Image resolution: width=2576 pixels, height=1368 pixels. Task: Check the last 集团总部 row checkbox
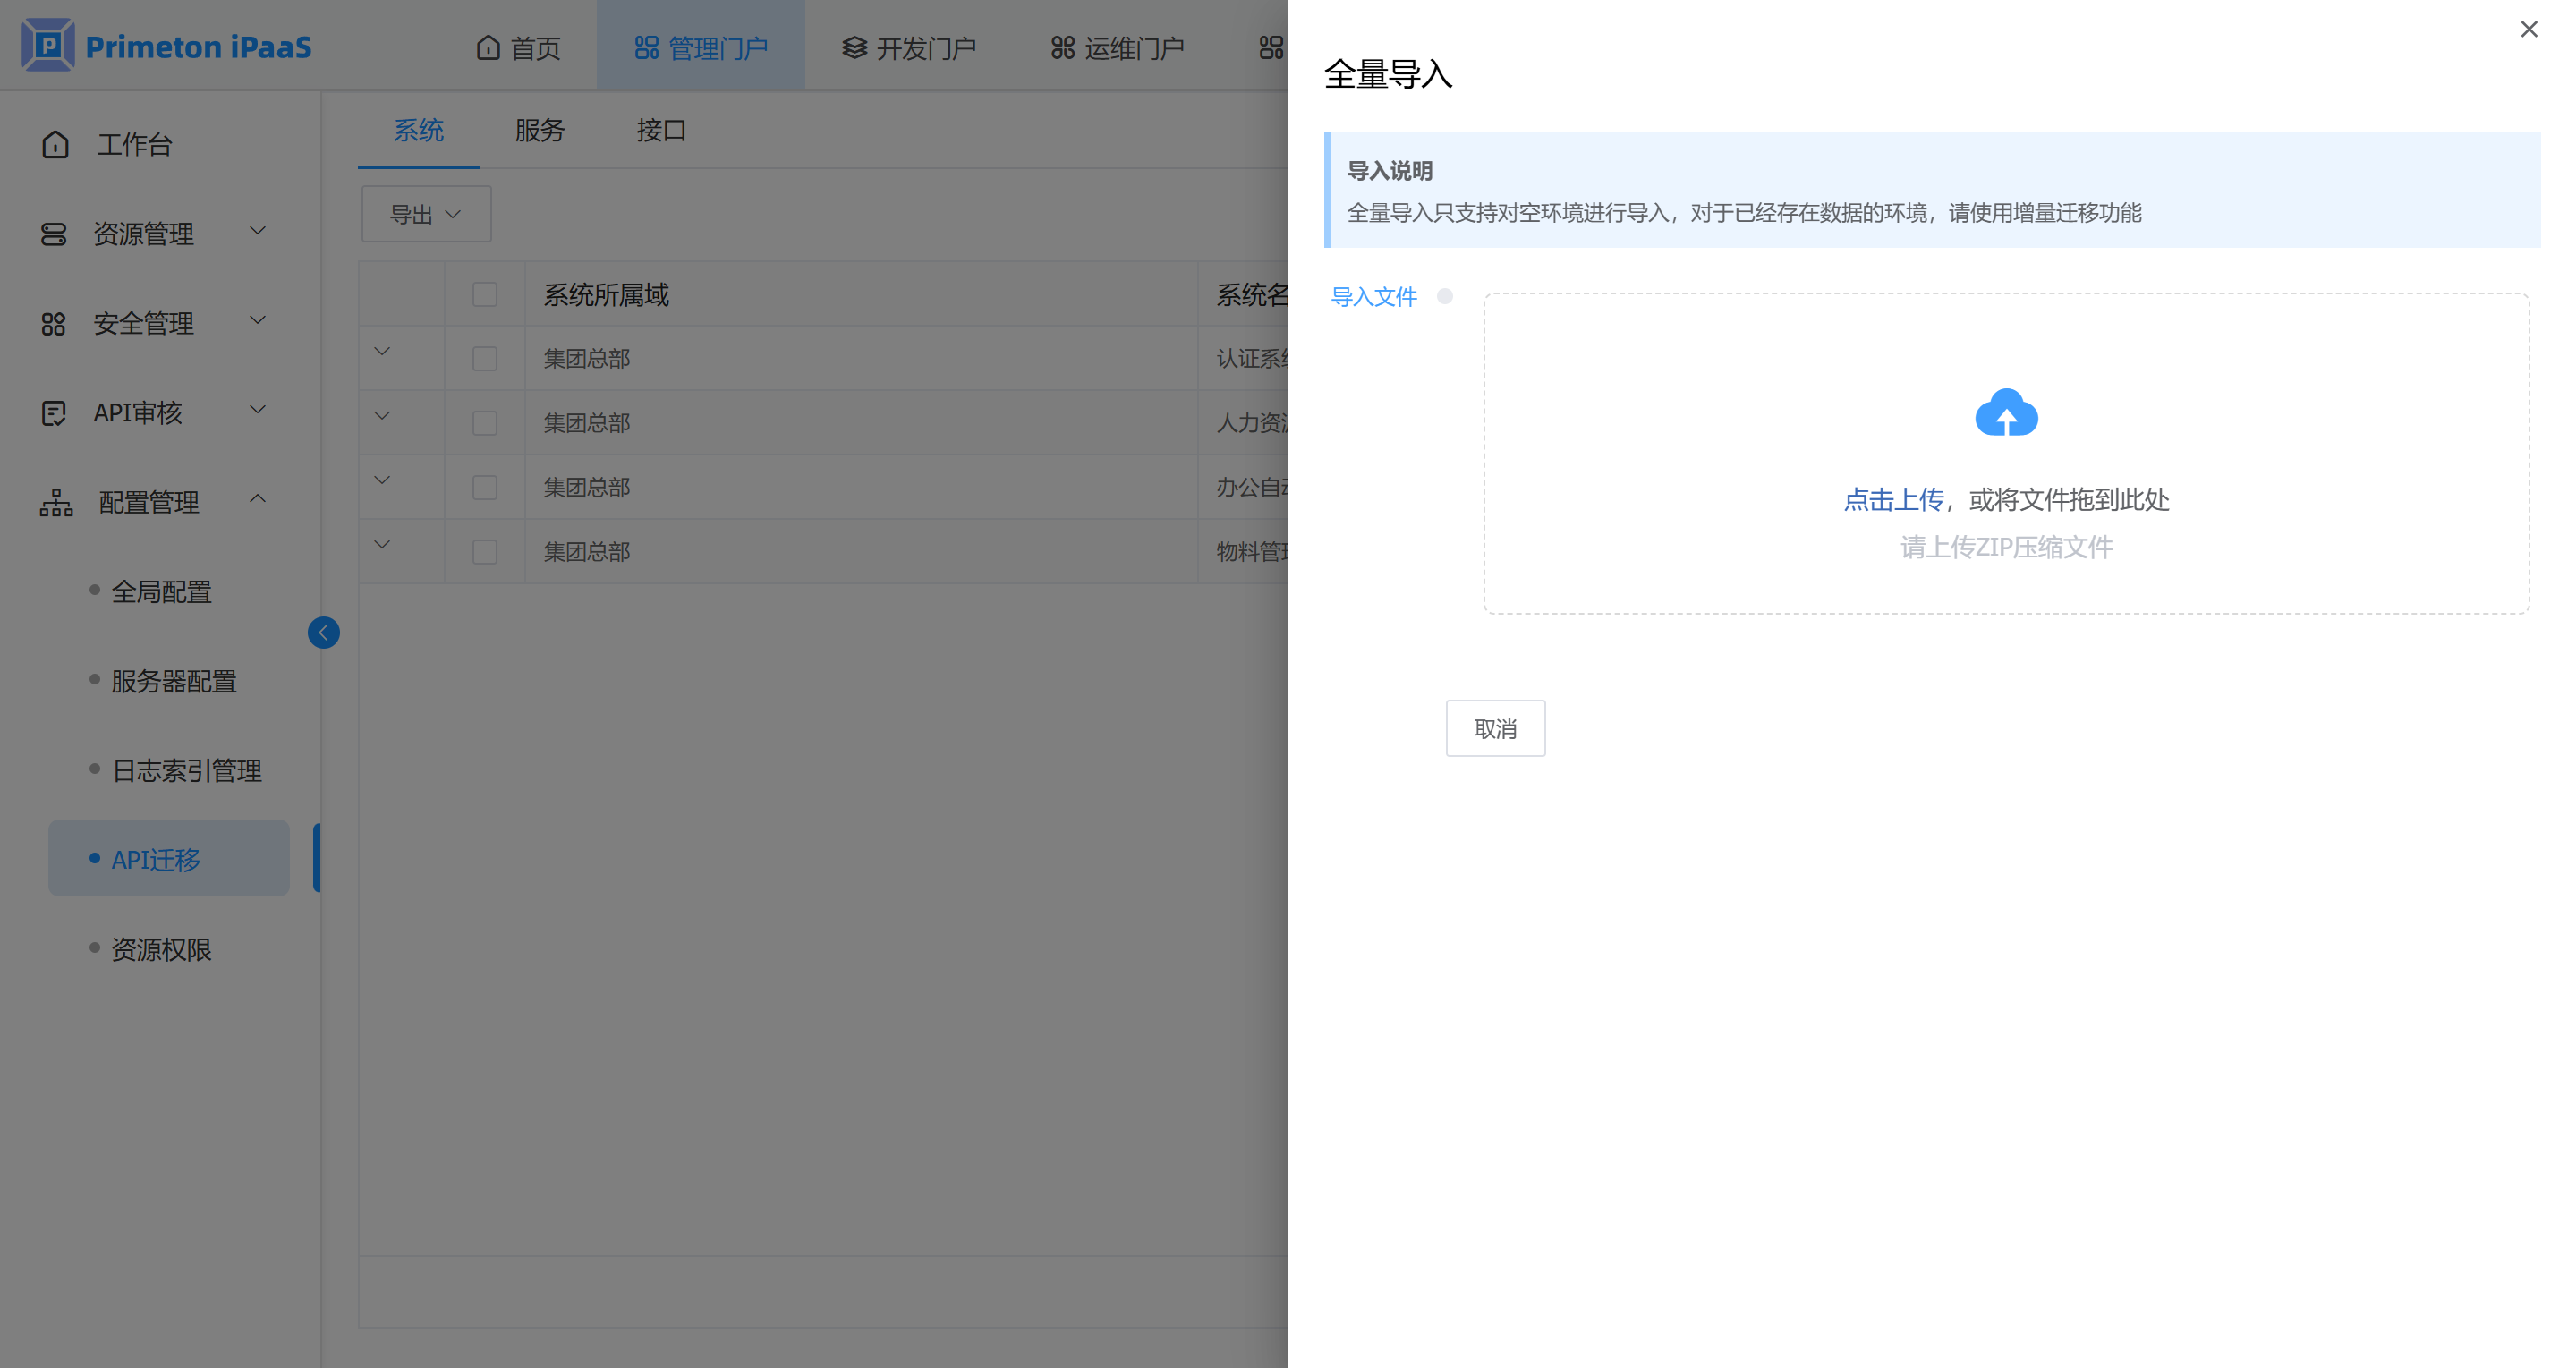[485, 551]
